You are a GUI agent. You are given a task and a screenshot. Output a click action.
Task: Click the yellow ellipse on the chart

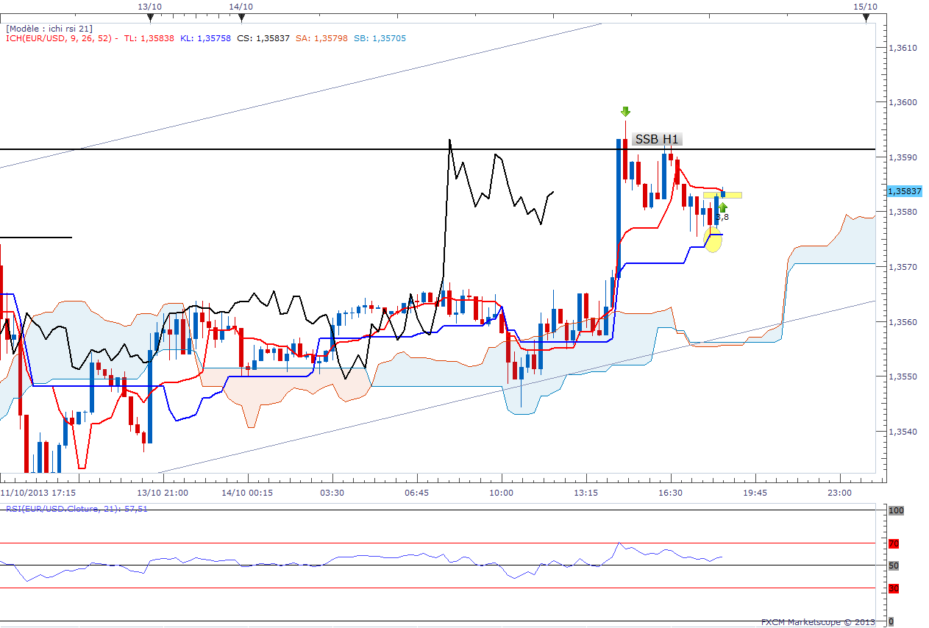click(713, 239)
